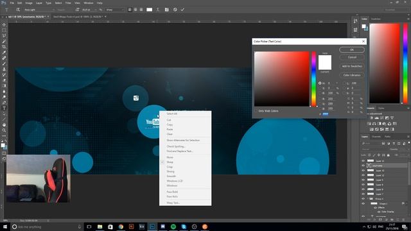Select the Eyedropper tool
Viewport: 411px width, 231px height.
(x=4, y=53)
